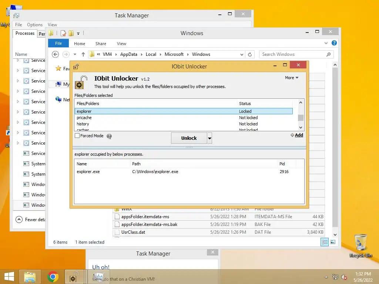379x284 pixels.
Task: Click the scroll-up arrow of the files list
Action: 301,102
